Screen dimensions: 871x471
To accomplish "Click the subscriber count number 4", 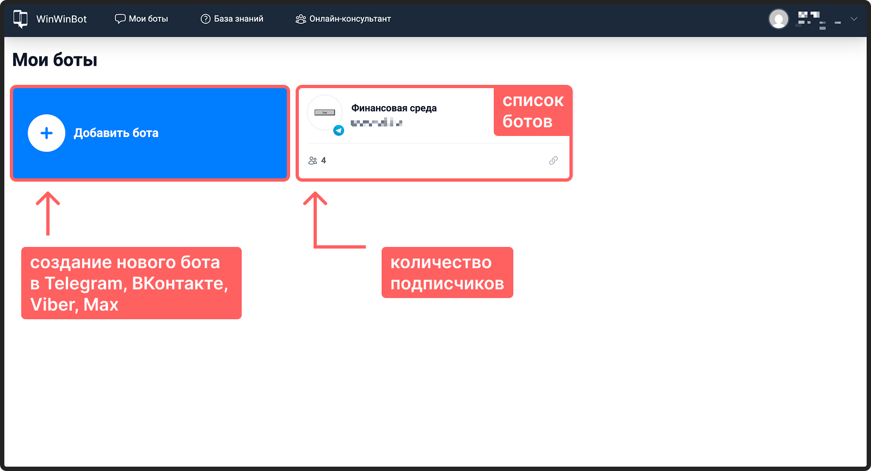I will point(323,160).
